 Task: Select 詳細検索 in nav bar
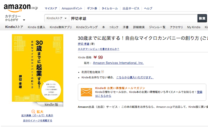(x=139, y=27)
